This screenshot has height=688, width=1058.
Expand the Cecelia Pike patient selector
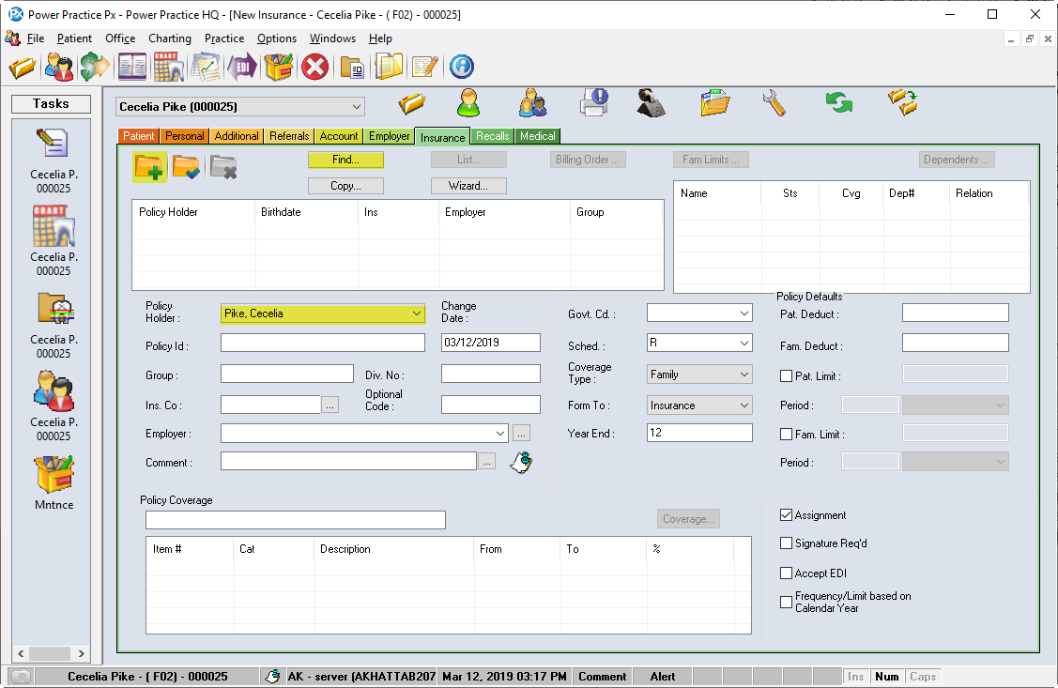click(356, 107)
